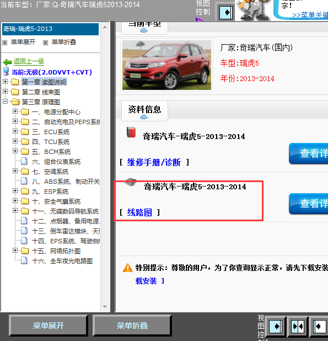This screenshot has width=328, height=341.
Task: Click the document icon of 点烟器、备用电源
Action: 24,221
